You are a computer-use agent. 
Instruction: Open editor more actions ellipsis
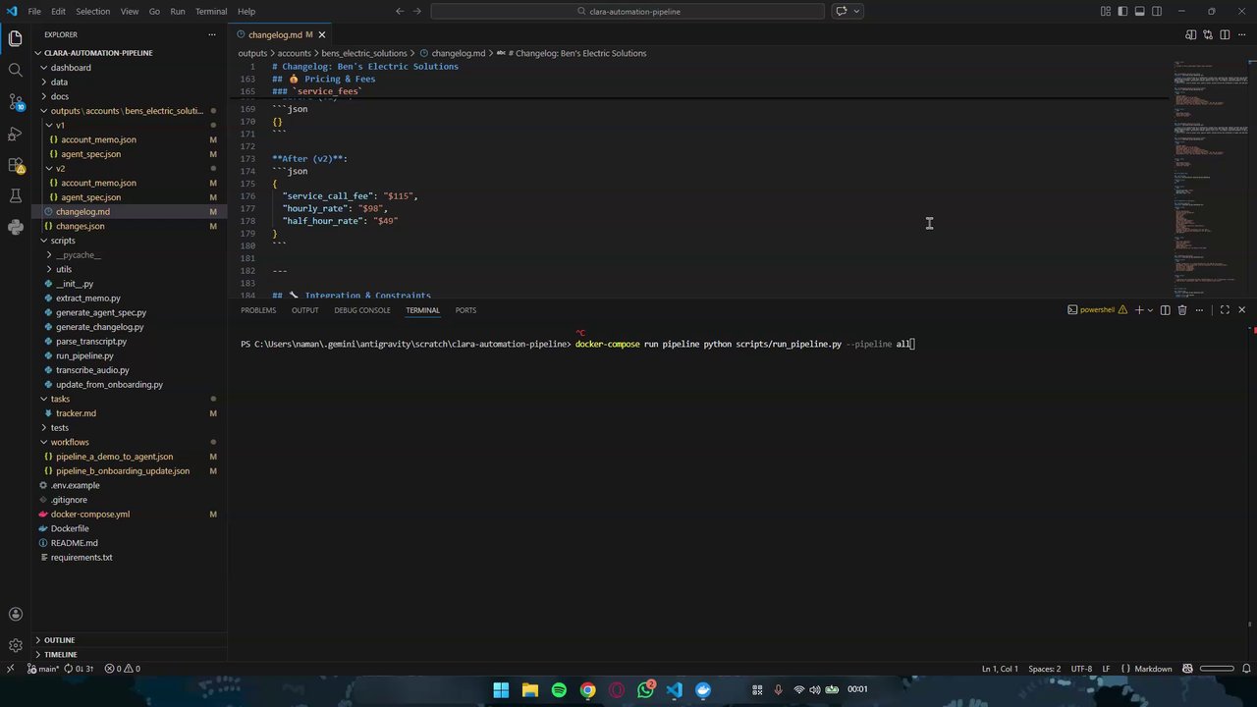(x=1242, y=34)
